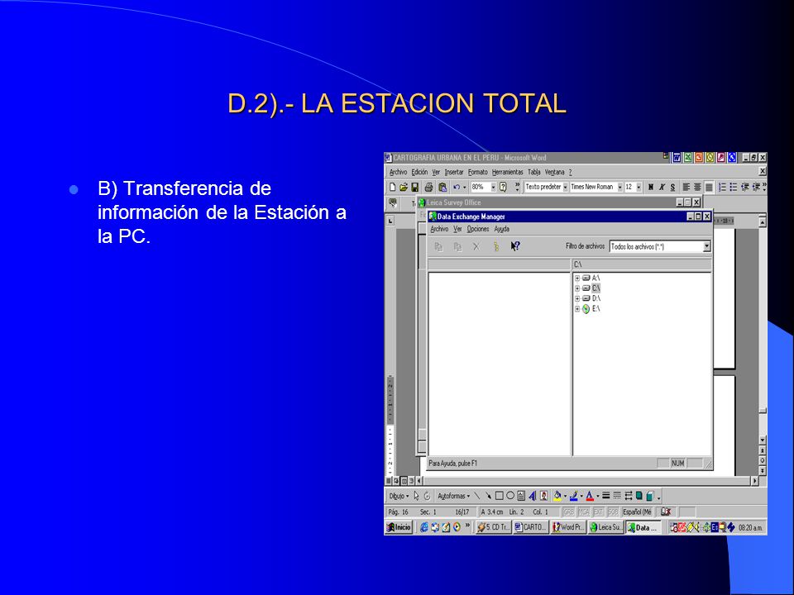This screenshot has width=794, height=595.
Task: Expand the D:\ drive tree node
Action: (x=577, y=298)
